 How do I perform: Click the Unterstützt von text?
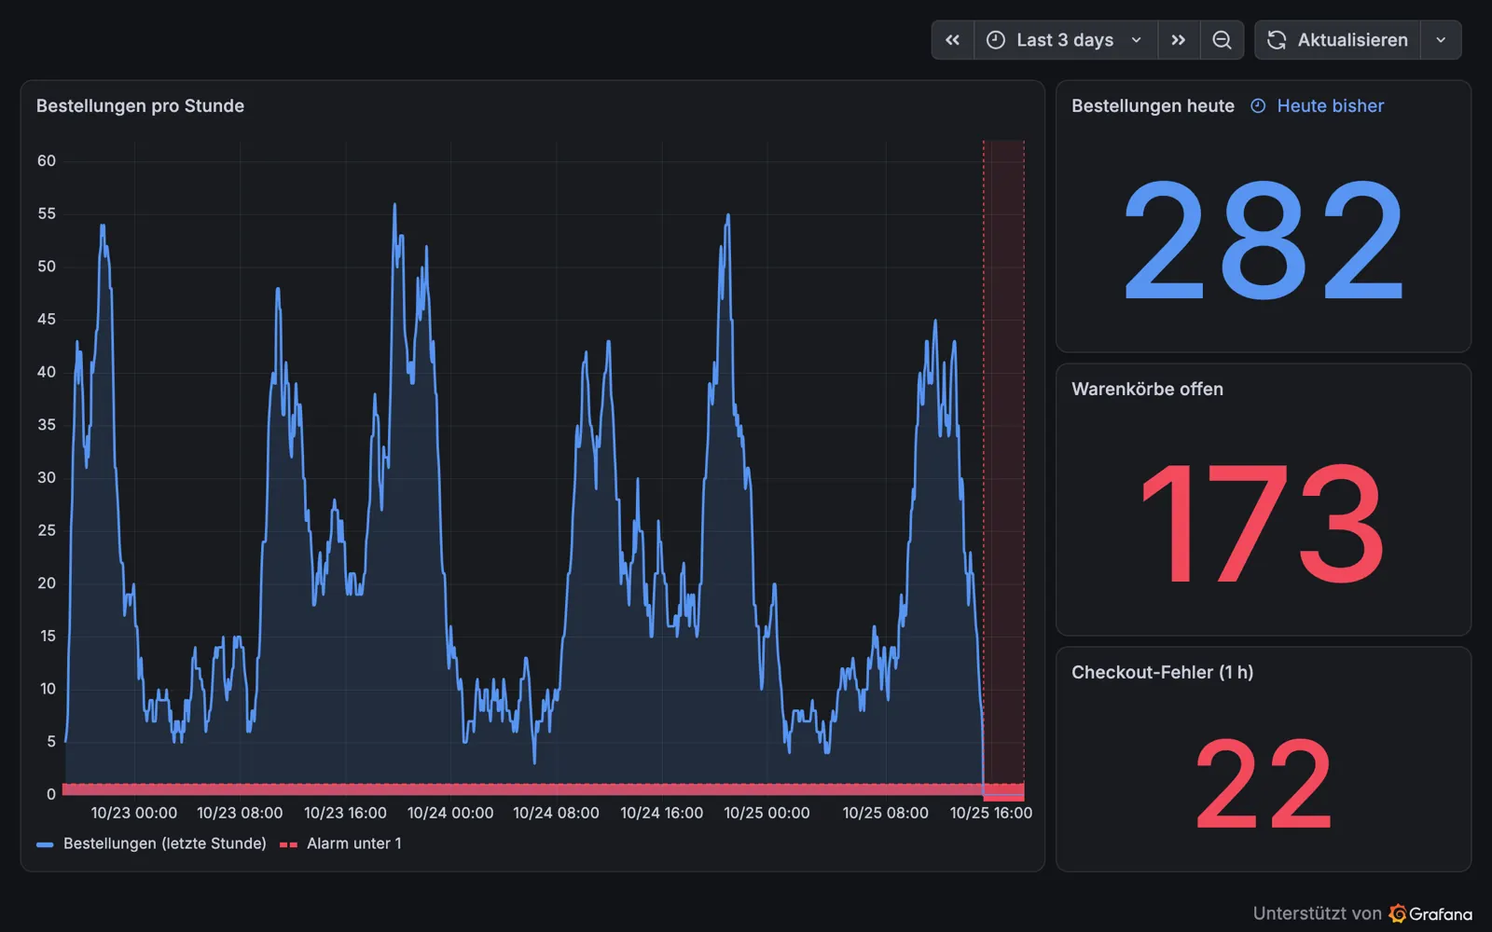[x=1317, y=913]
